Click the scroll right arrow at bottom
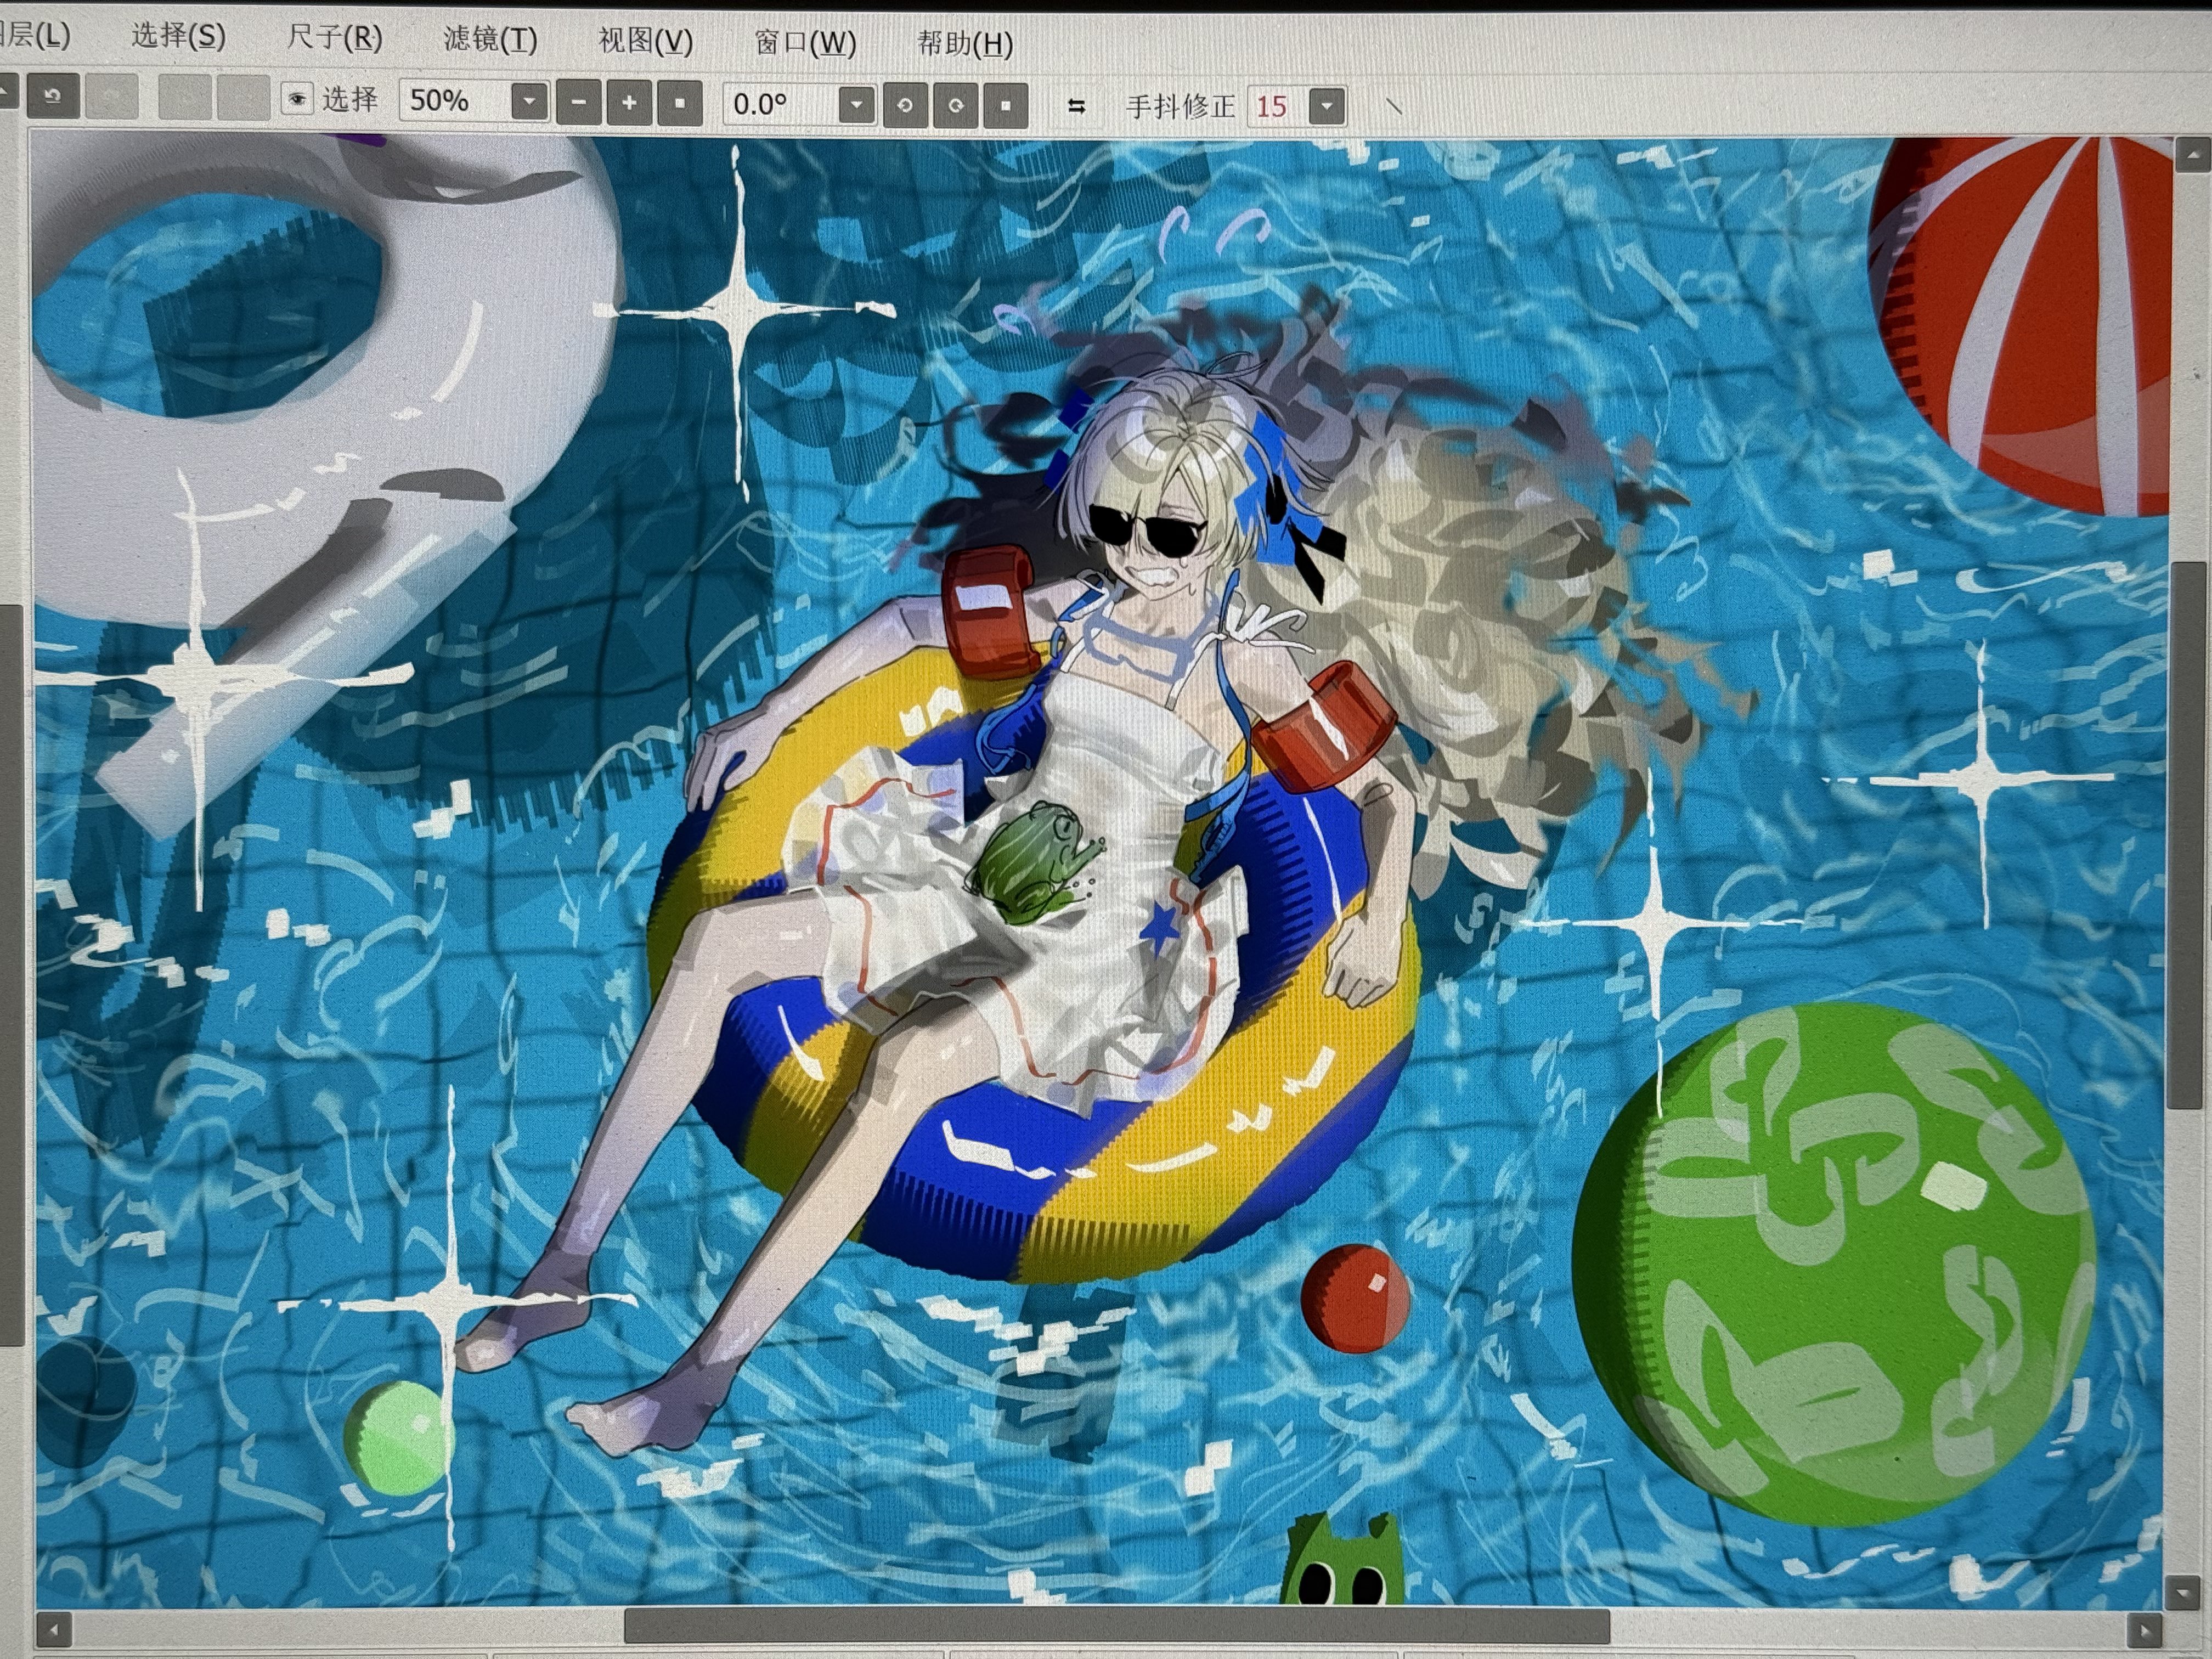Image resolution: width=2212 pixels, height=1659 pixels. click(x=2144, y=1630)
